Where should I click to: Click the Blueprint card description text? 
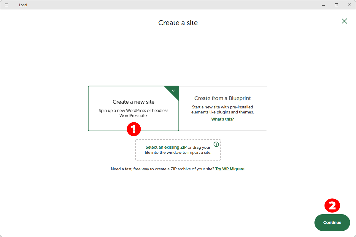[223, 109]
